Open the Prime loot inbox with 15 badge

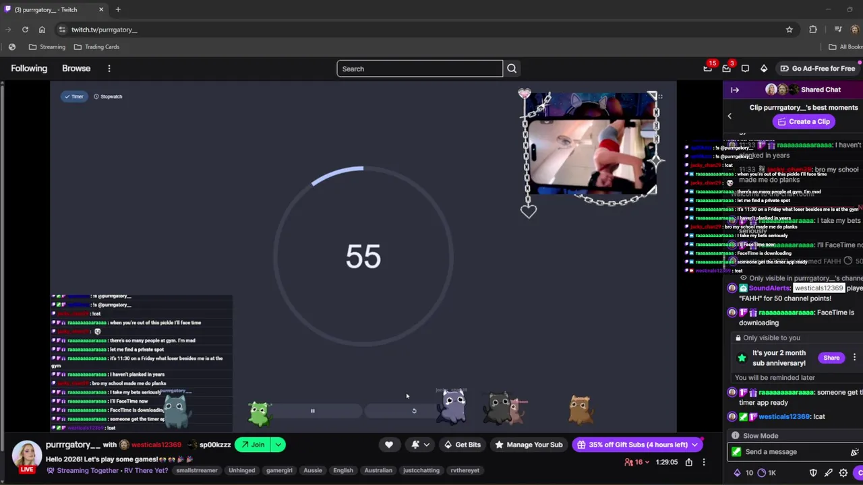point(707,69)
